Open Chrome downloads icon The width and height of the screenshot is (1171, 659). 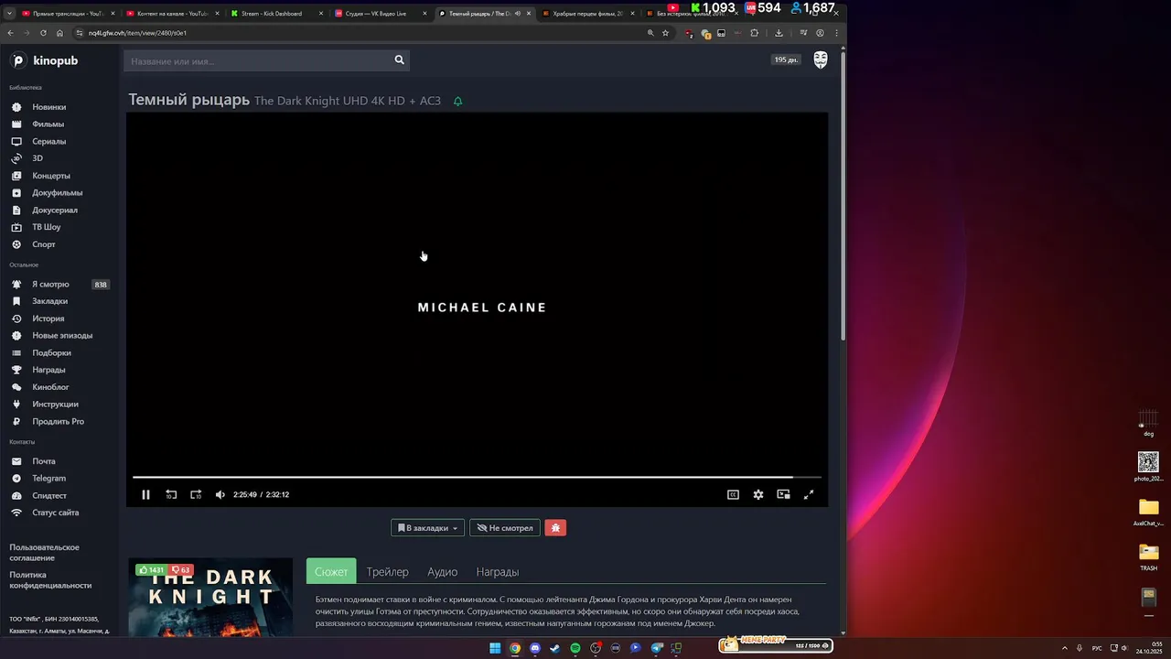tap(779, 33)
